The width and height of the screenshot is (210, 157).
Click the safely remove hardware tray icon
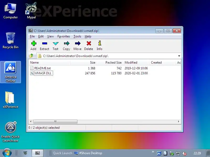point(172,153)
